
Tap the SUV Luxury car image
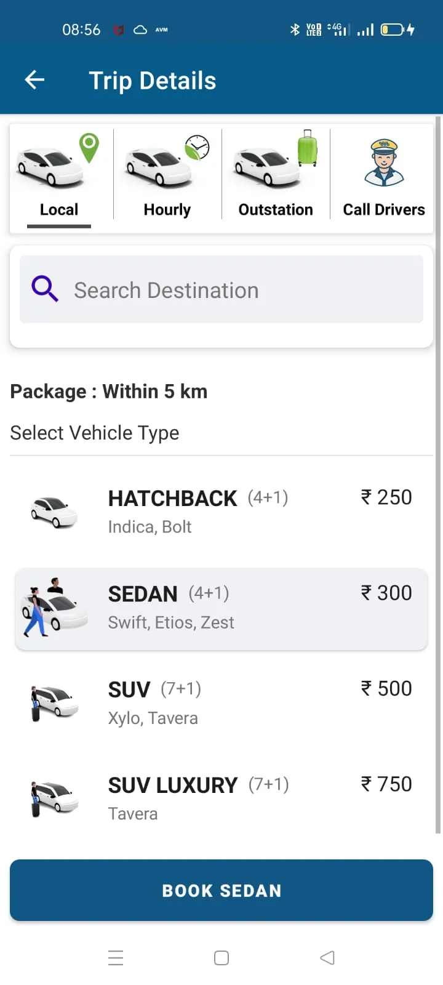(x=54, y=798)
